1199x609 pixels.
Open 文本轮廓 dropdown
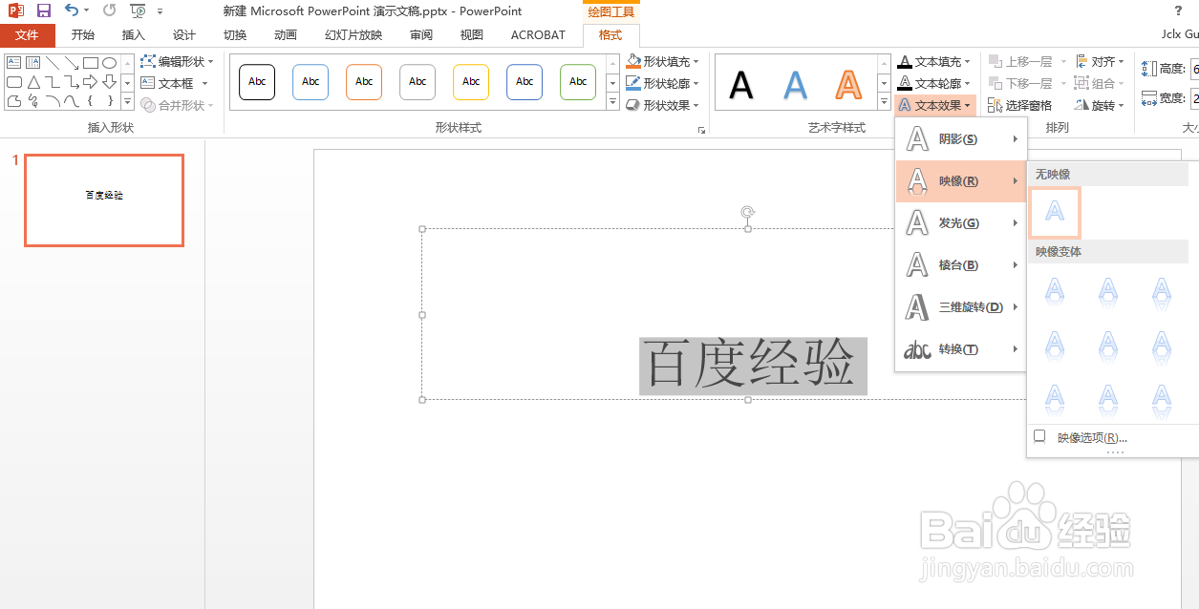934,83
